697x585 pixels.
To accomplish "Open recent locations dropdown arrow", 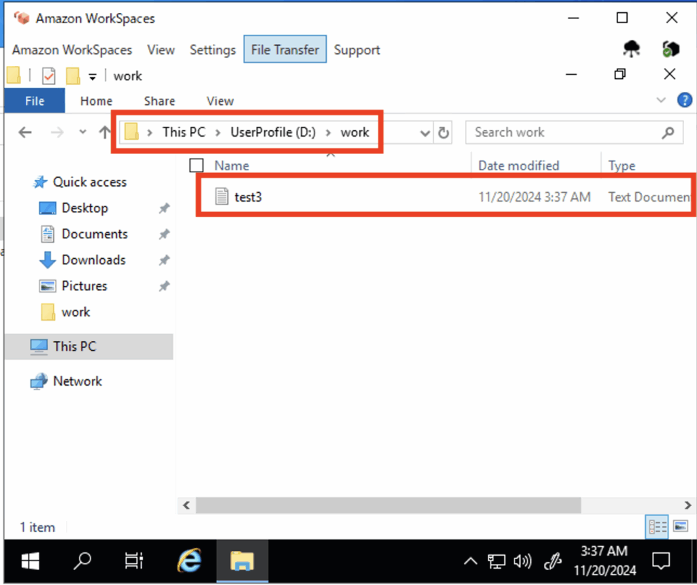I will [83, 133].
